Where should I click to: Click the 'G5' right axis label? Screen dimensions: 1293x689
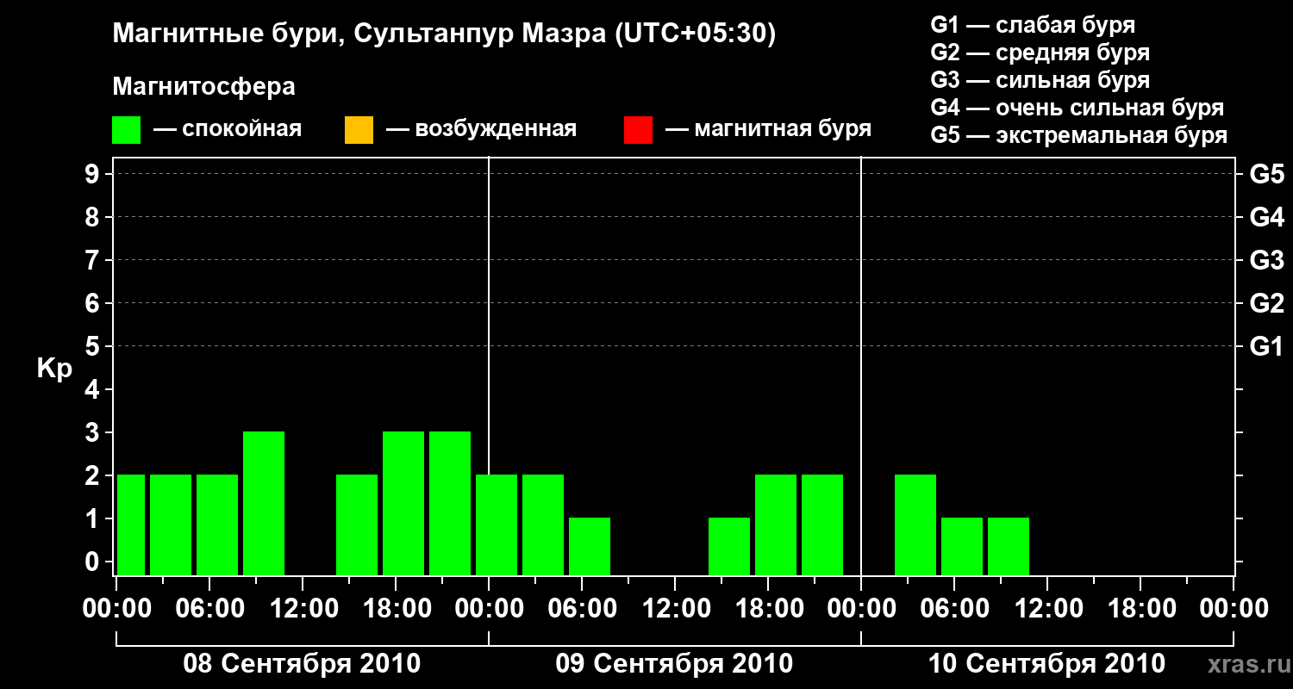pyautogui.click(x=1266, y=174)
